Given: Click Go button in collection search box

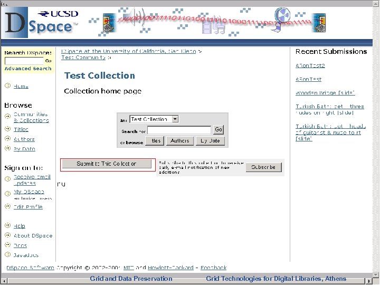Looking at the screenshot, I should click(218, 130).
